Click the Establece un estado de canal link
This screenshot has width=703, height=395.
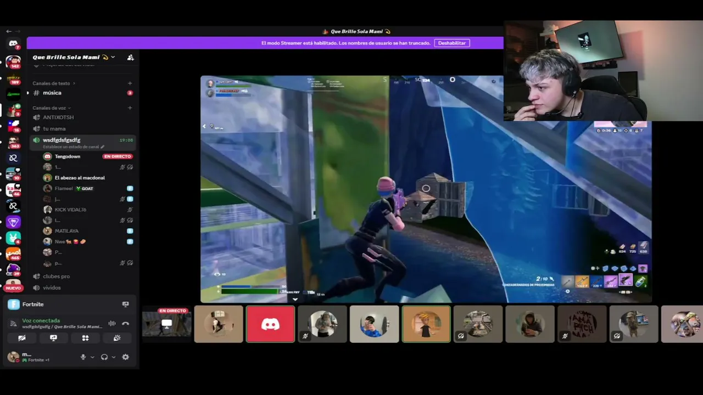click(71, 147)
